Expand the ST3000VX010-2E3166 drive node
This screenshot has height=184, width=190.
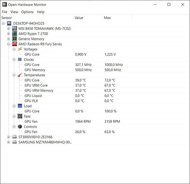9,137
